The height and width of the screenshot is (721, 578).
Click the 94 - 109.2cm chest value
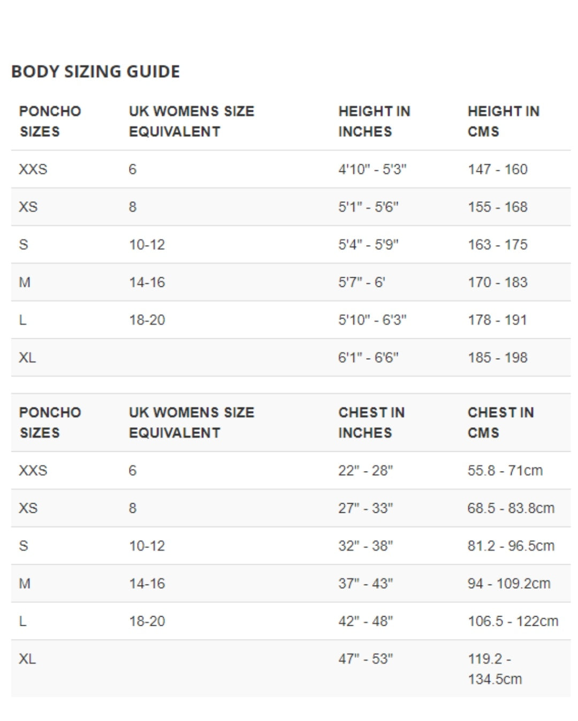(509, 584)
